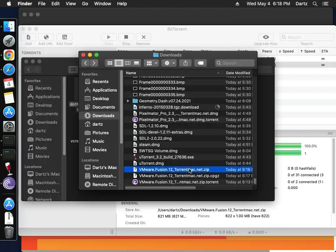Click the eject icon in menu bar

[x=238, y=4]
